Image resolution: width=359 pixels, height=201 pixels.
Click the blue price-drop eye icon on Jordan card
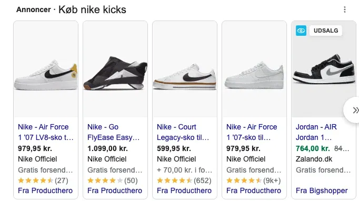coord(301,31)
